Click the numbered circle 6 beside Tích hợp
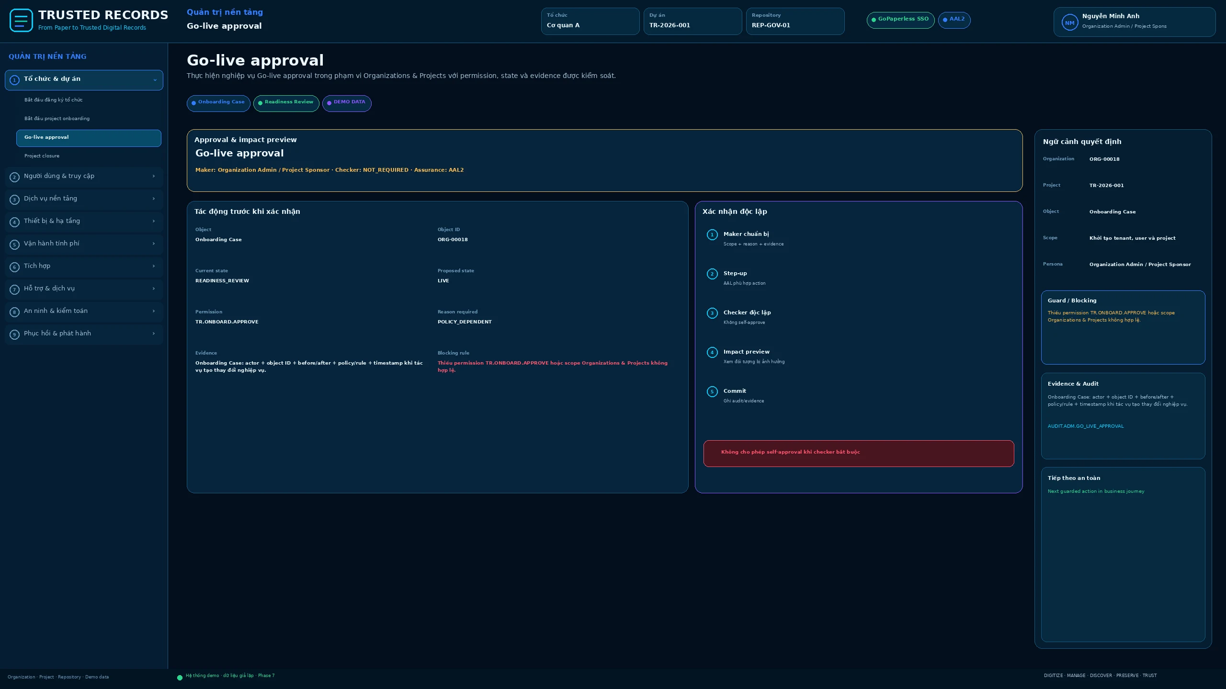 pyautogui.click(x=14, y=267)
